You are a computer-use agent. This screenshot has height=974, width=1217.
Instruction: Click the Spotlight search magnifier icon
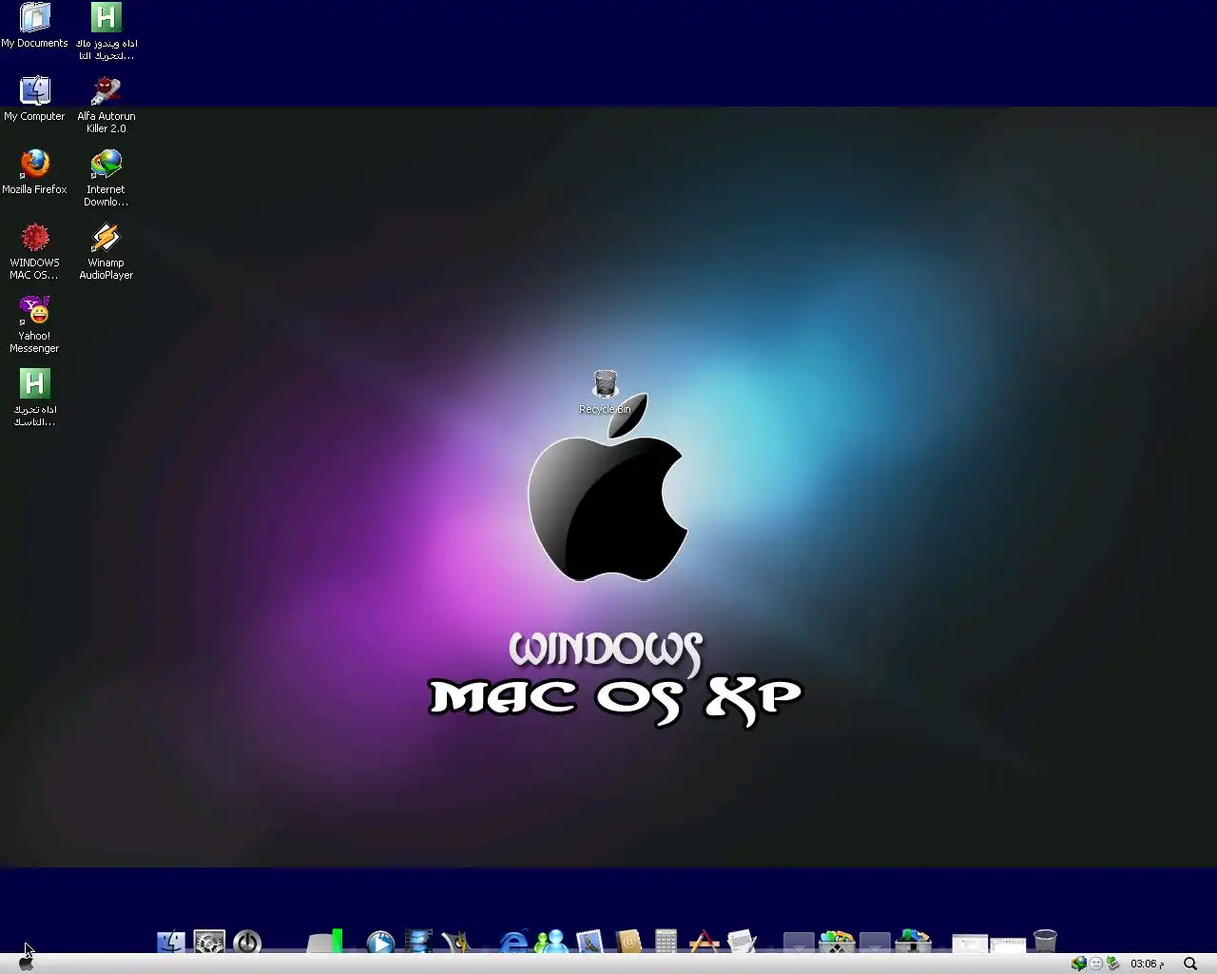[1189, 964]
